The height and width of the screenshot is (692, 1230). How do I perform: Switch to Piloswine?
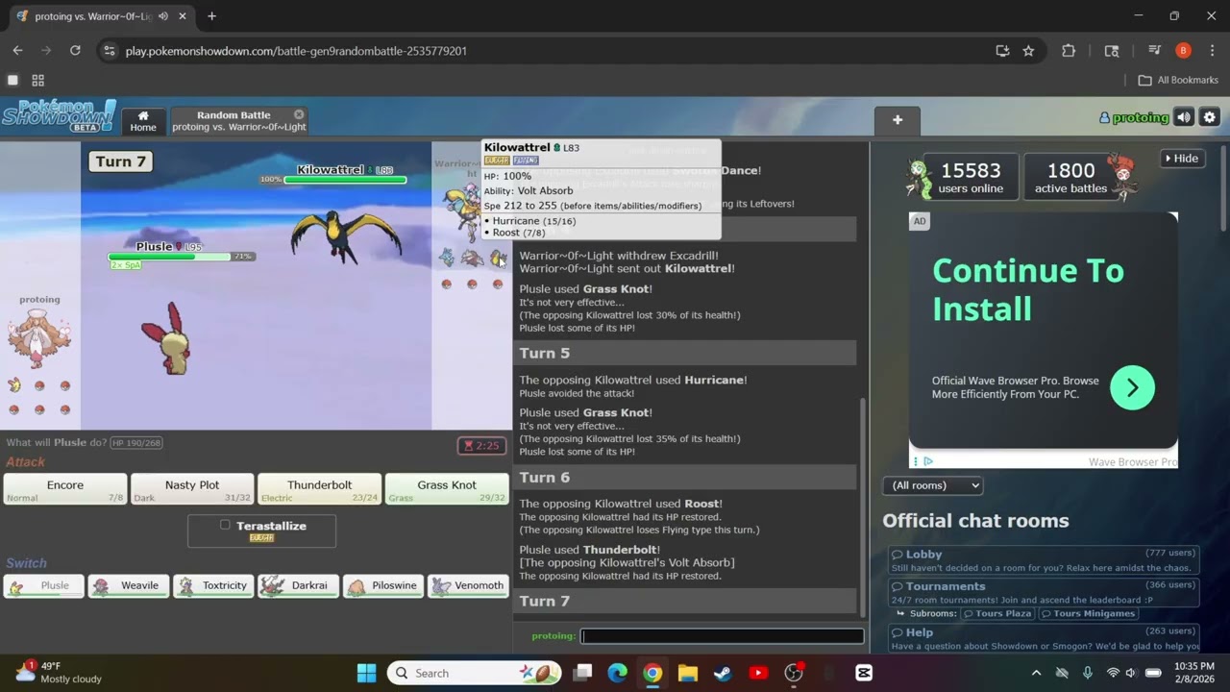pyautogui.click(x=382, y=585)
